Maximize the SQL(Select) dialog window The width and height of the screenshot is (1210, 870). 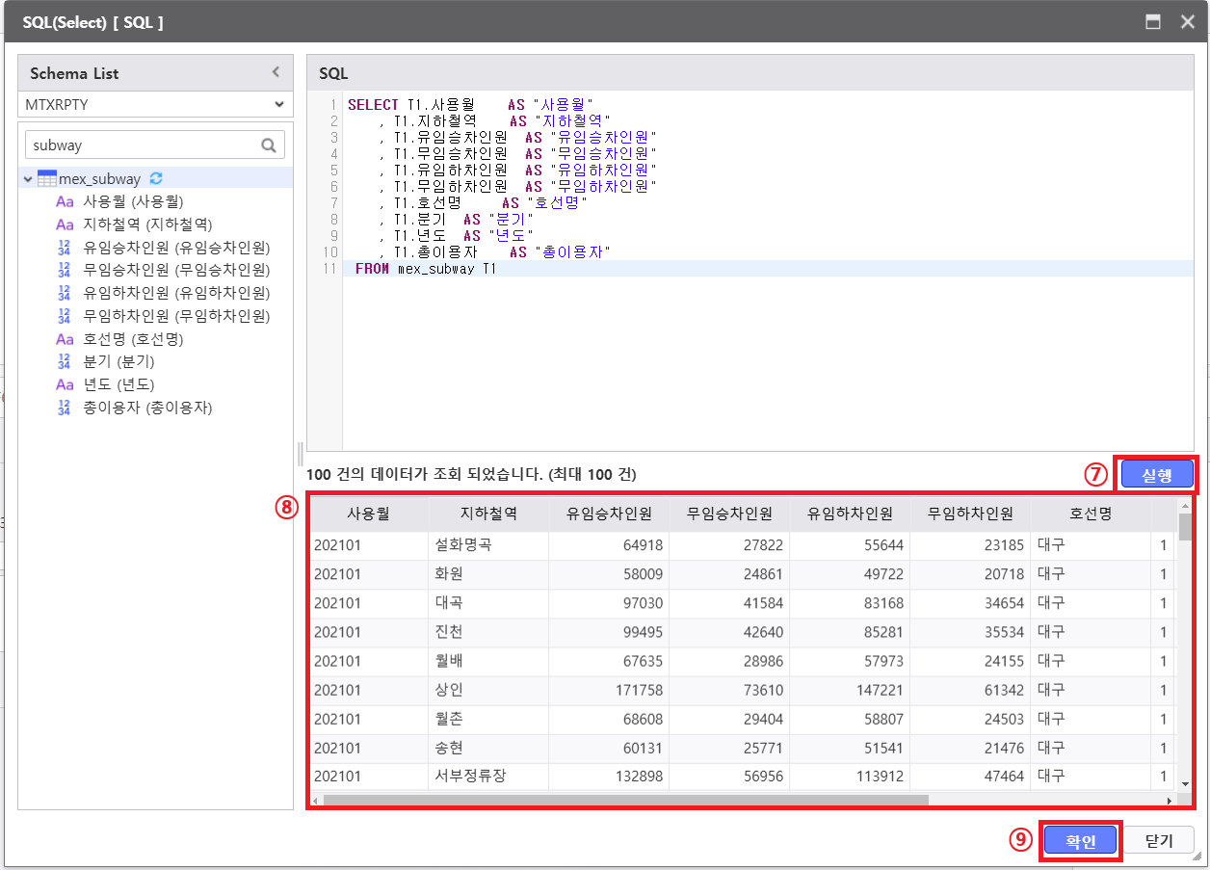click(1152, 21)
